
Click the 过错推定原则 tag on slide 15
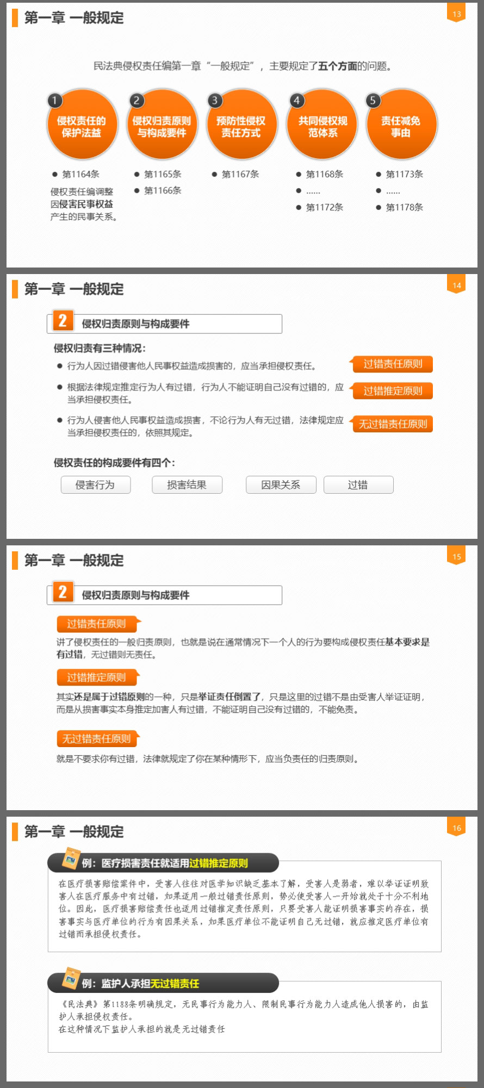(x=98, y=677)
